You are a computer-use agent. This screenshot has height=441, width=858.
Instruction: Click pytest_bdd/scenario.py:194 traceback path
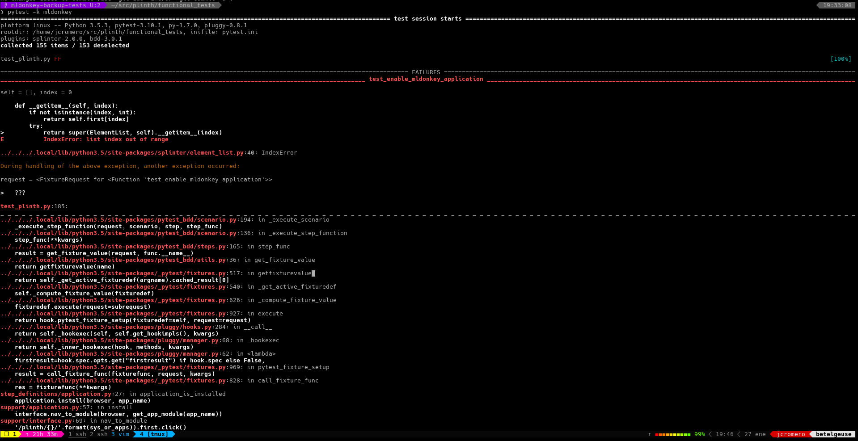[x=127, y=220]
